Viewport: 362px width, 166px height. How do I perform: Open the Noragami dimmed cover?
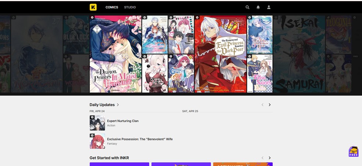pyautogui.click(x=37, y=54)
